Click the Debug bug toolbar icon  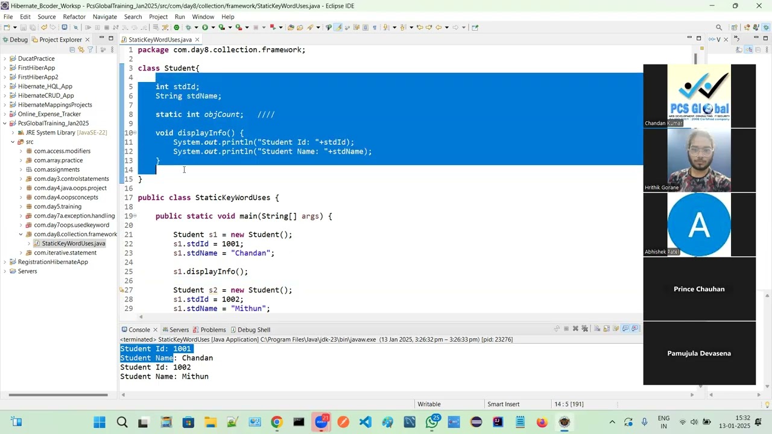coord(188,27)
